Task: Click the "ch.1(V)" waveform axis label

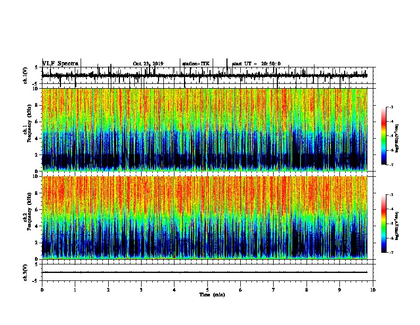Action: click(x=25, y=75)
